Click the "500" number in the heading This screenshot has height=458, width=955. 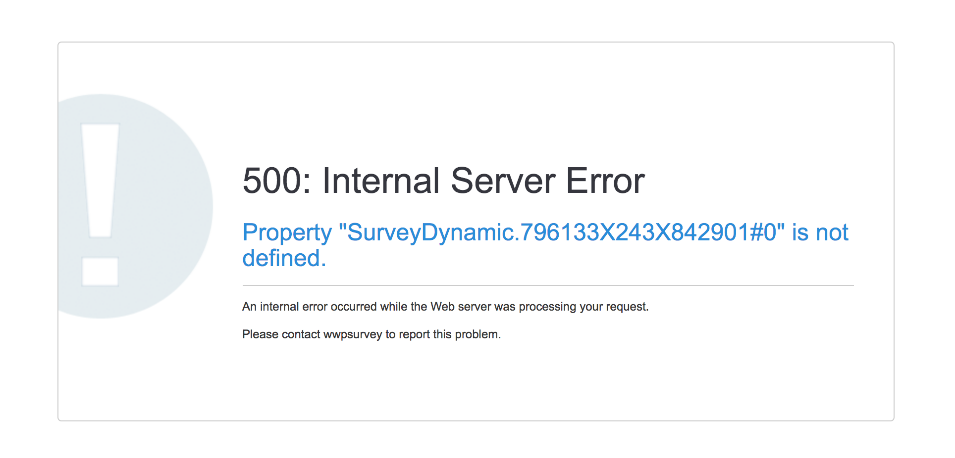(x=272, y=181)
